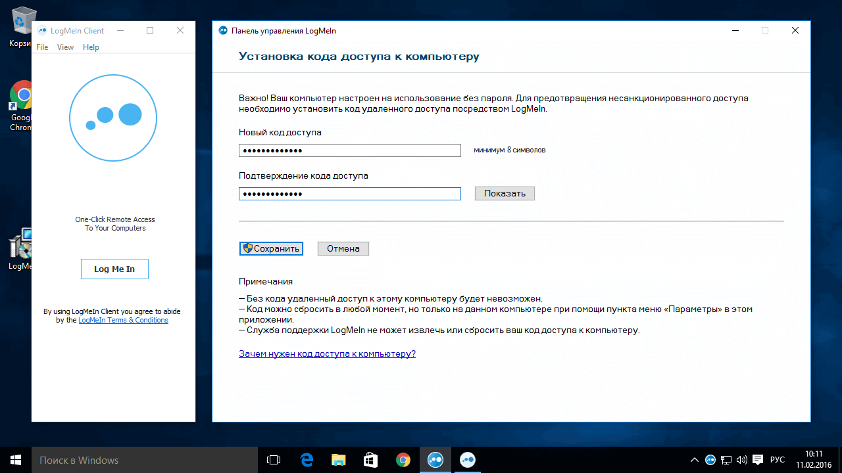
Task: Open the 'Зачем нужен код доступа к компьютеру?' link
Action: click(x=327, y=353)
